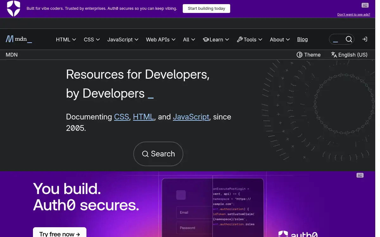
Task: Click Don't want to see ads? link
Action: coord(354,15)
